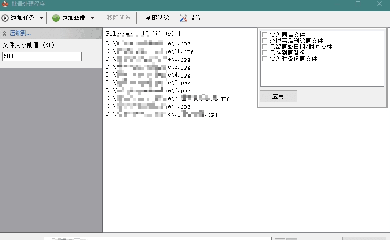Click the 应用 button
The image size is (390, 240).
[278, 96]
